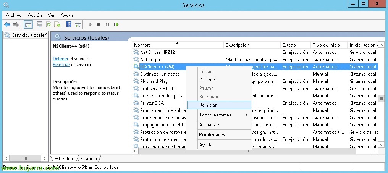388x173 pixels.
Task: Click the stop service toolbar button
Action: click(x=99, y=24)
